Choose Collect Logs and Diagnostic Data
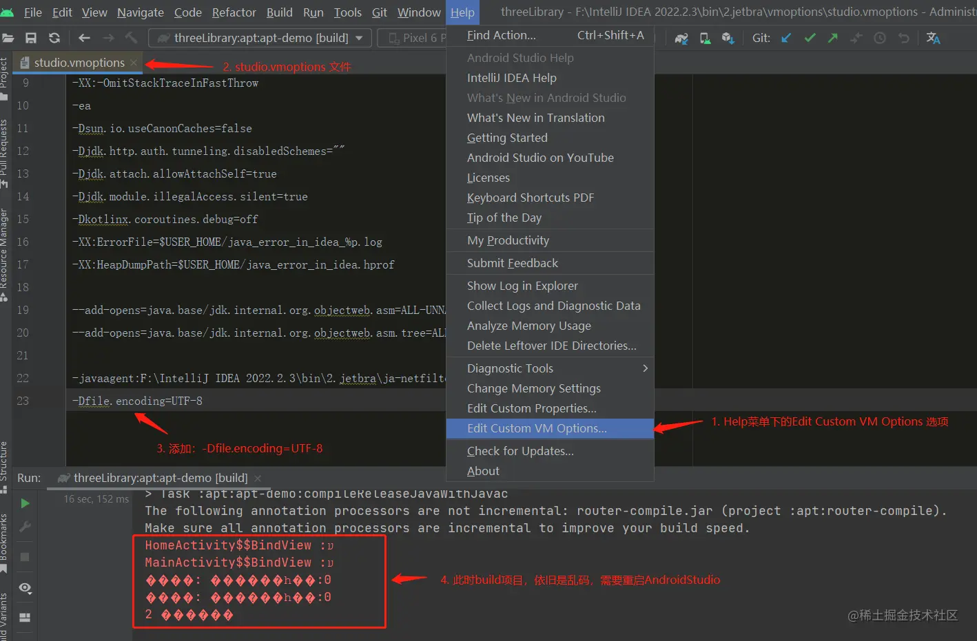 point(550,306)
